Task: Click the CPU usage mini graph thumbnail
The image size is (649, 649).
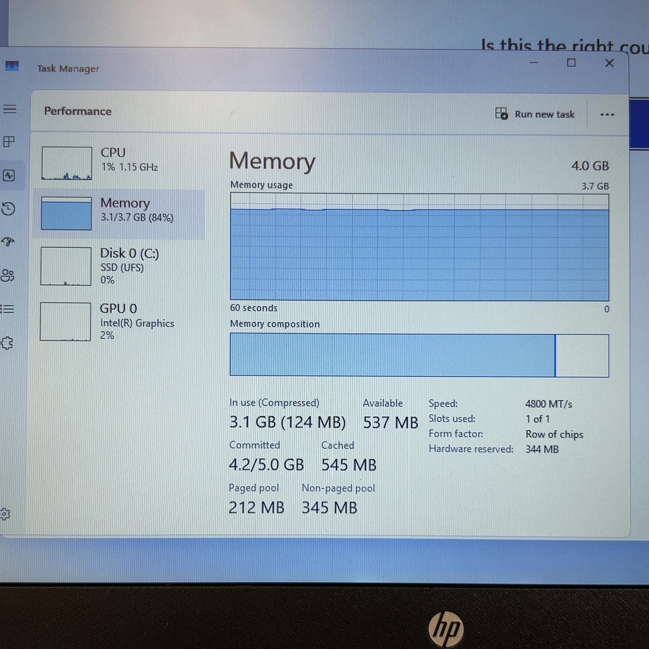Action: 66,163
